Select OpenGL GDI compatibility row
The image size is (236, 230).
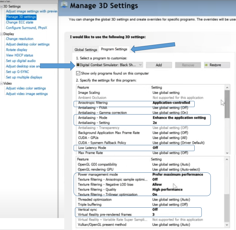pos(150,164)
